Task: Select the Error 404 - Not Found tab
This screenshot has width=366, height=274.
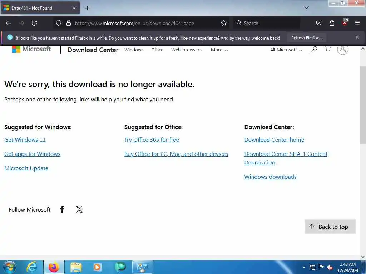Action: [40, 8]
